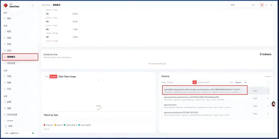
Task: Select system theme monitor icon
Action: click(x=262, y=5)
